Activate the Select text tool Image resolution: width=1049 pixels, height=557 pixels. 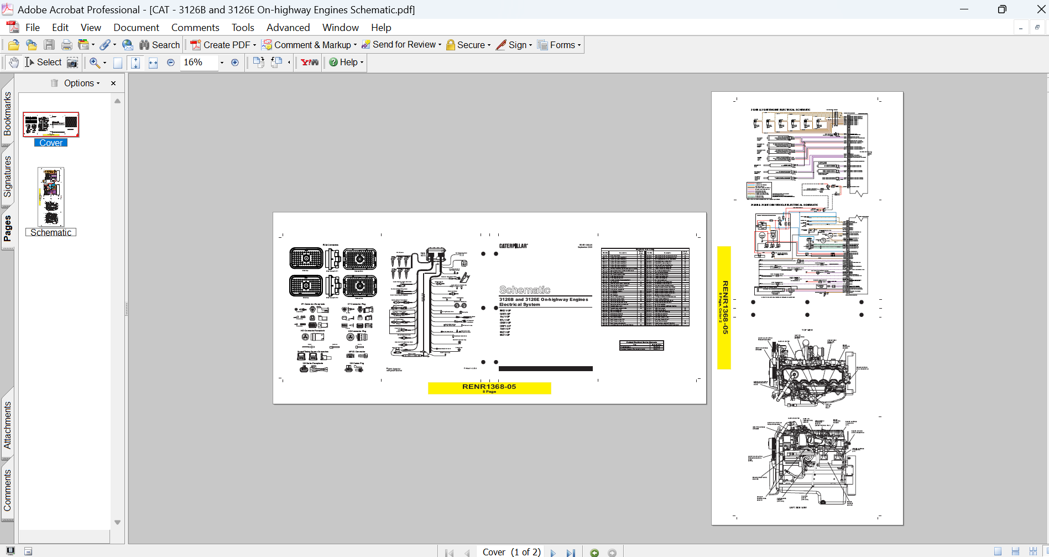(x=43, y=63)
